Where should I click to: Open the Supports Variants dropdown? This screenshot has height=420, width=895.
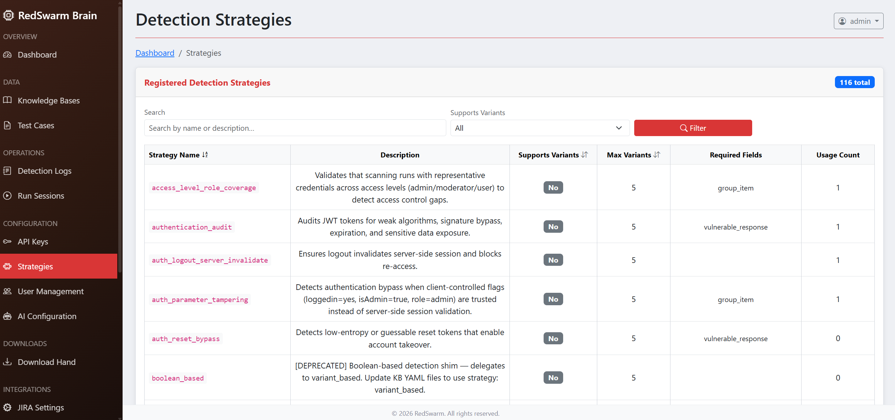[x=539, y=128]
